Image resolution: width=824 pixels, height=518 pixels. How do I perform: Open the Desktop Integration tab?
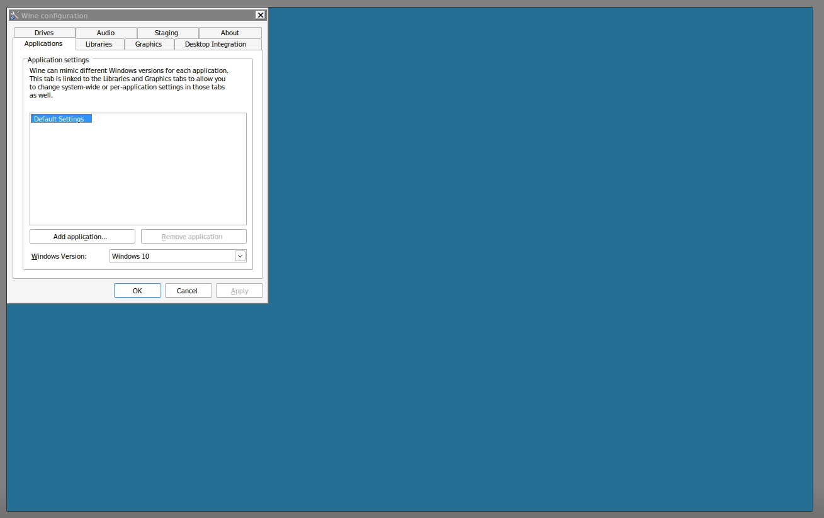pyautogui.click(x=215, y=44)
